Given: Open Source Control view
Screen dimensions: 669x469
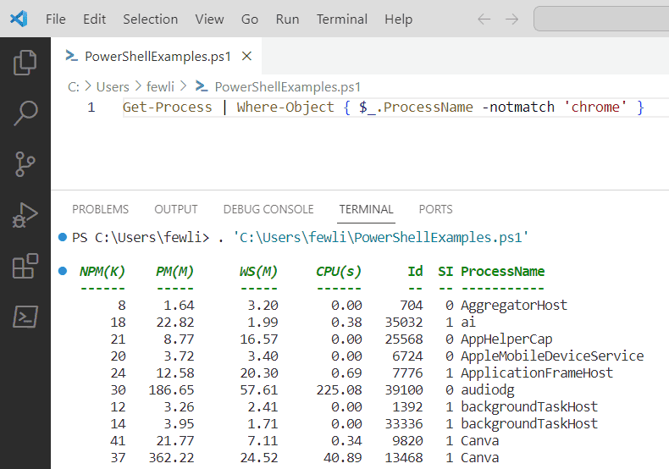Looking at the screenshot, I should [25, 164].
